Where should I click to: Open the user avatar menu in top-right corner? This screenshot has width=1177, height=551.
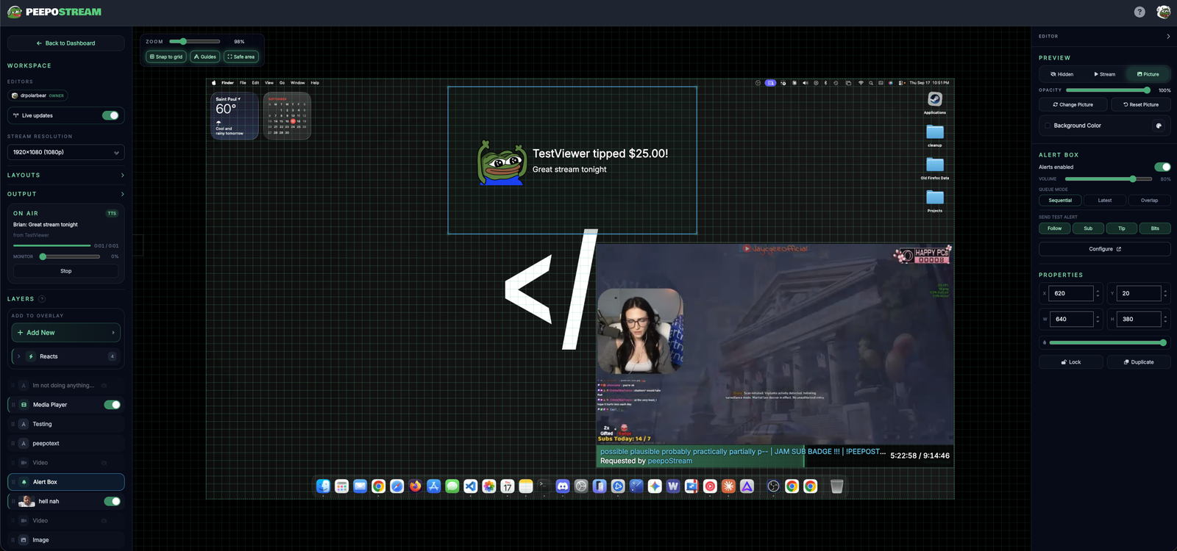tap(1163, 12)
